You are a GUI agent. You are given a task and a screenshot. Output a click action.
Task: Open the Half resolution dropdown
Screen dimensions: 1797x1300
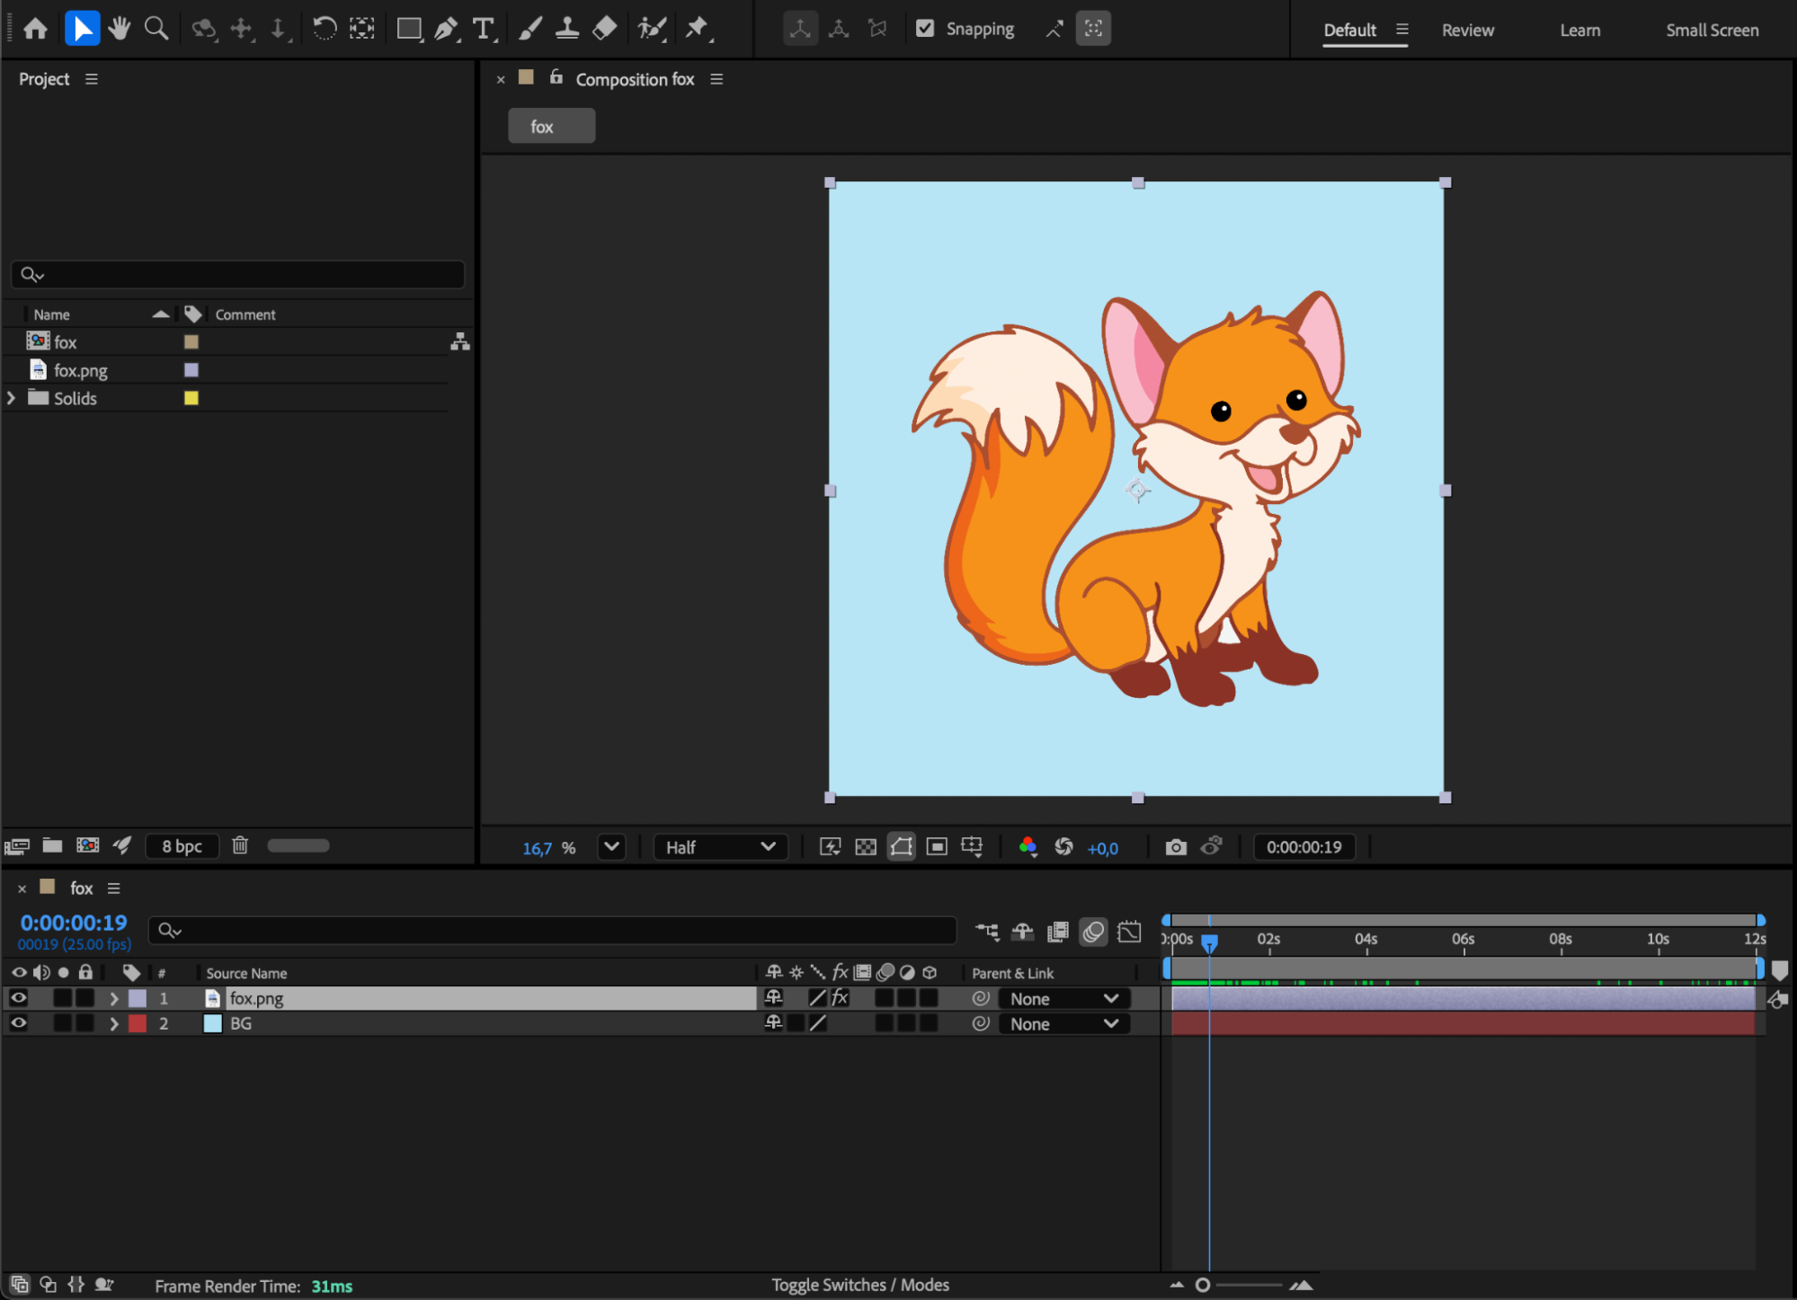(720, 847)
